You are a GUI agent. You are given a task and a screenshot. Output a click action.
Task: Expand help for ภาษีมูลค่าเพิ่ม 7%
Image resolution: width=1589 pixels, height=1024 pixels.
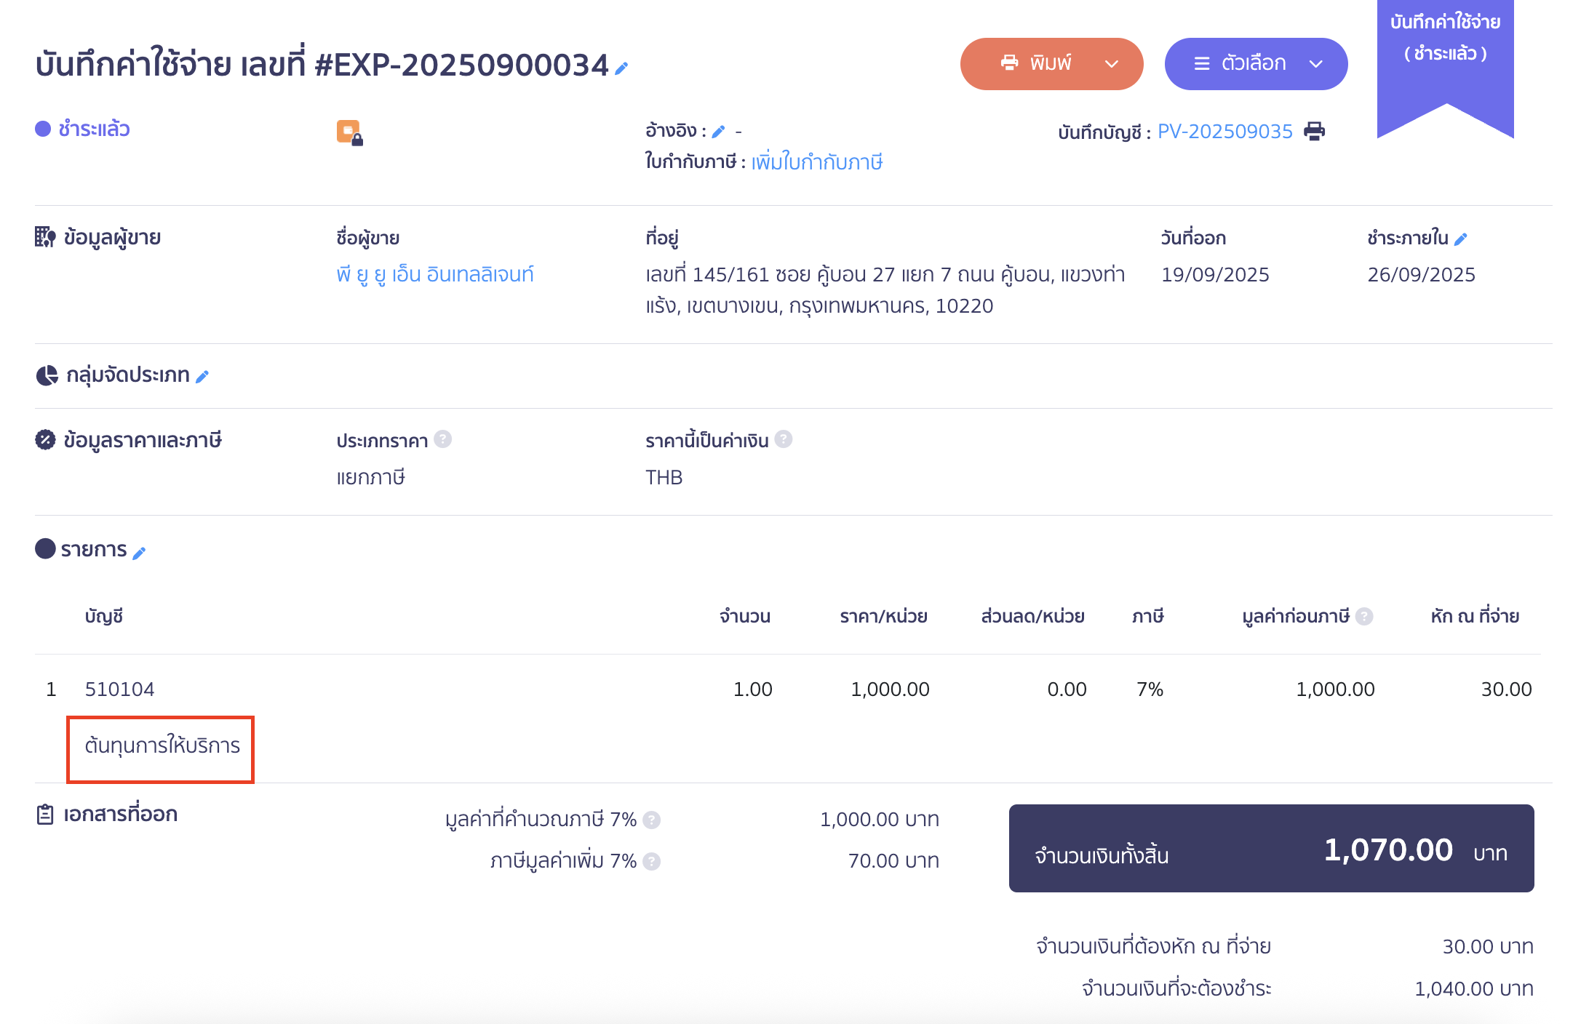(653, 860)
